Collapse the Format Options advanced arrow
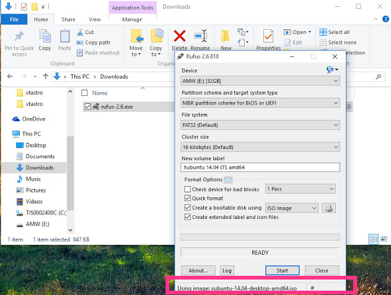Screen dimensions: 391x295 pyautogui.click(x=228, y=179)
